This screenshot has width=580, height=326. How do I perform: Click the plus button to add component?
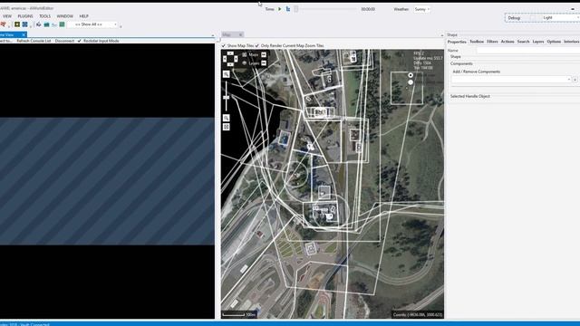pos(575,80)
